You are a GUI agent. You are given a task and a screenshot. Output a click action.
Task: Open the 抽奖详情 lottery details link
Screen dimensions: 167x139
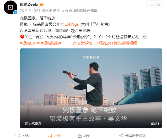coord(84,43)
